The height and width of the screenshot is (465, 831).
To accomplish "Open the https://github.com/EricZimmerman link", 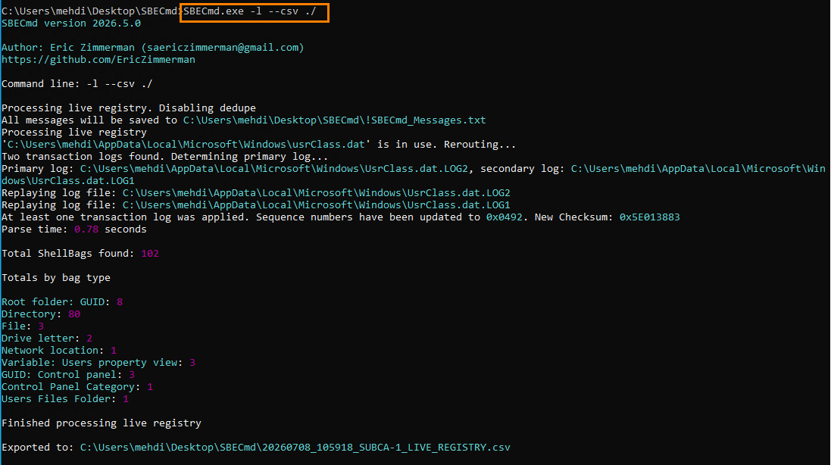I will [98, 60].
